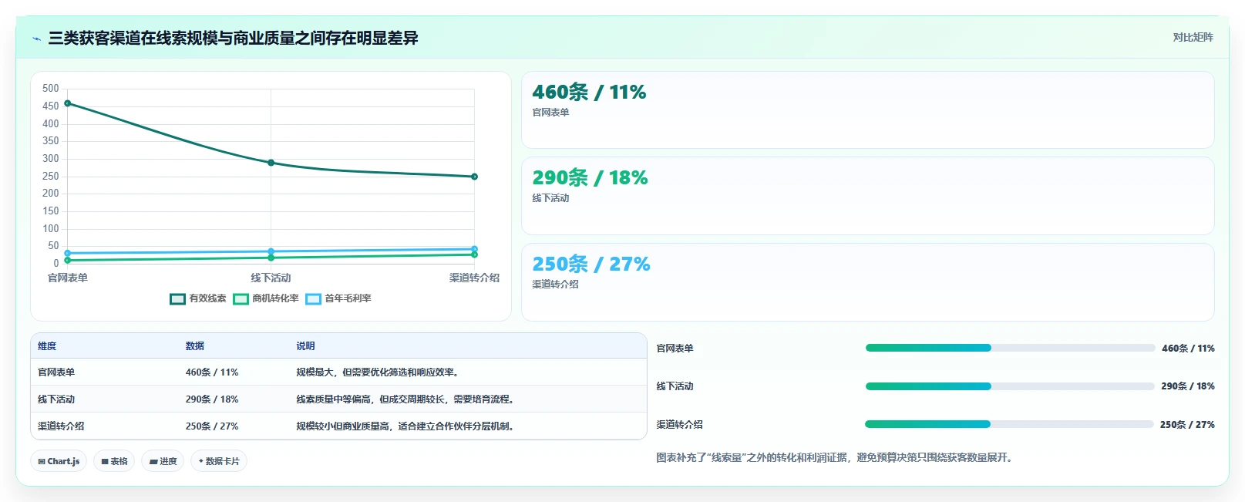1245x502 pixels.
Task: Click the 说明 column header
Action: [305, 346]
